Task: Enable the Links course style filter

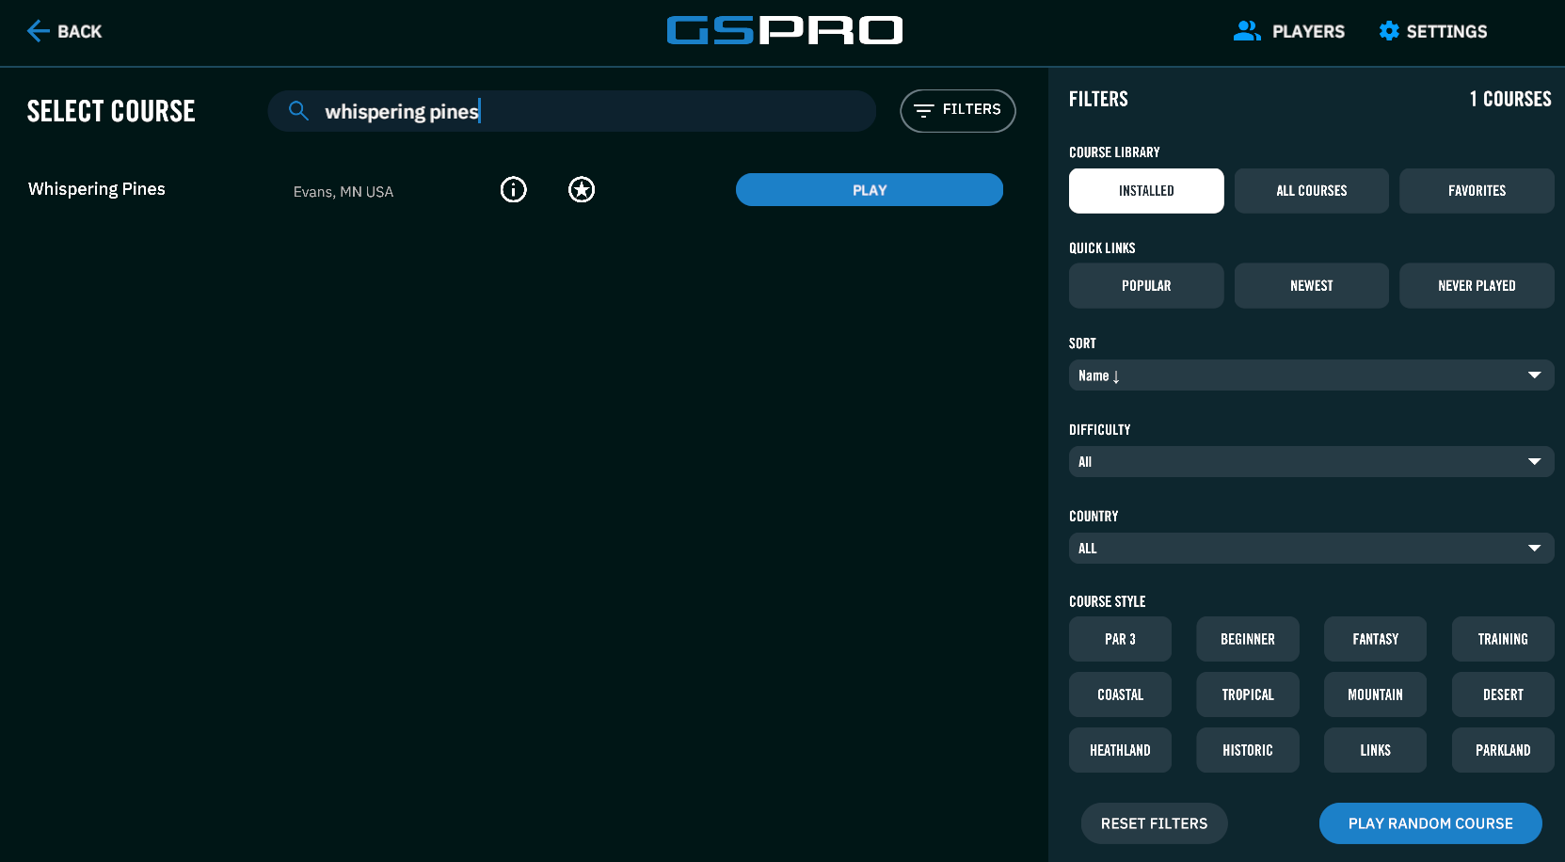Action: 1374,750
